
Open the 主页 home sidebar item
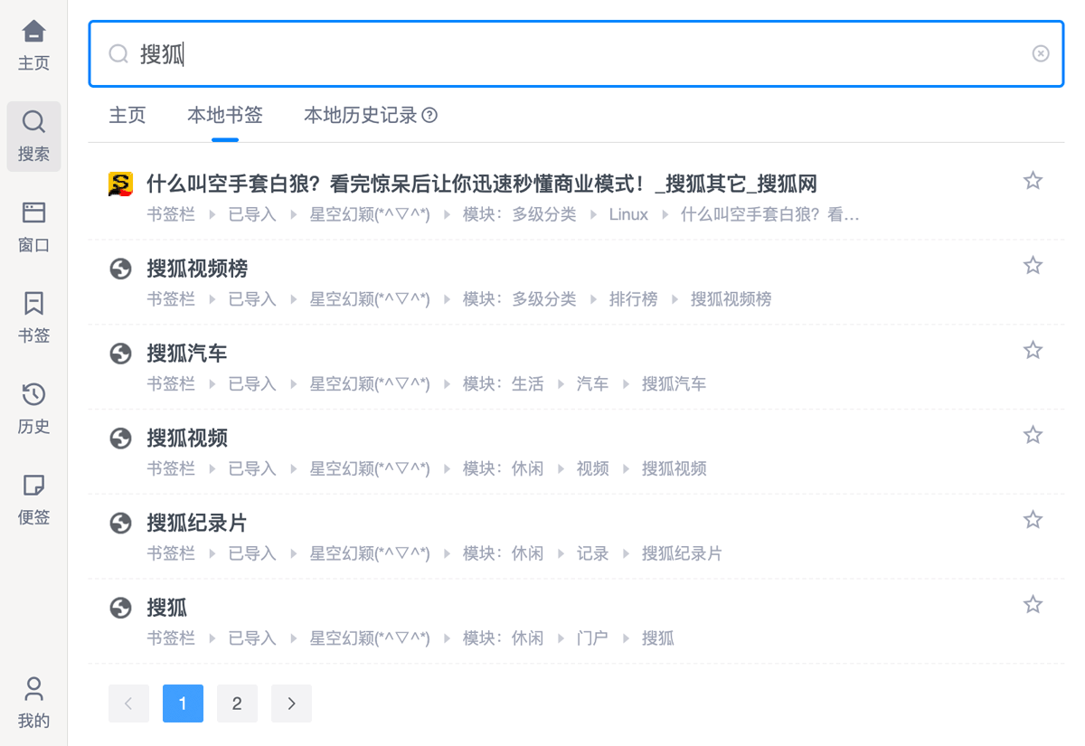coord(33,45)
